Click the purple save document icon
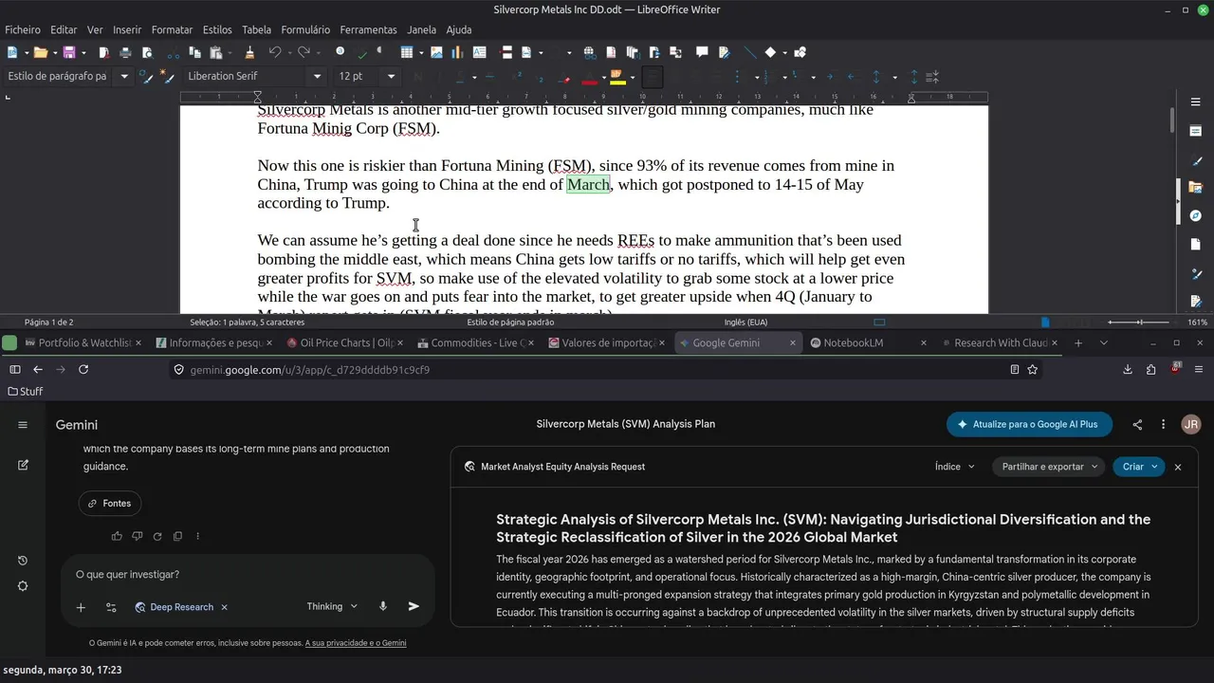 [69, 52]
